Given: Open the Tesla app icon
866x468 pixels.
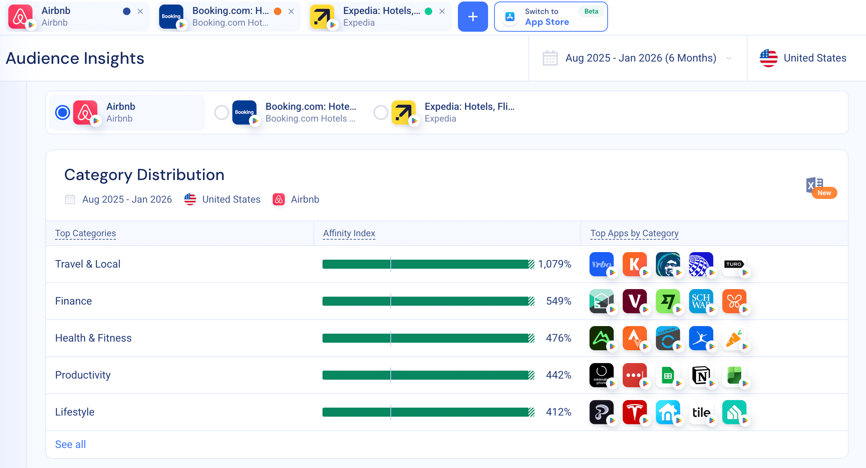Looking at the screenshot, I should point(634,412).
